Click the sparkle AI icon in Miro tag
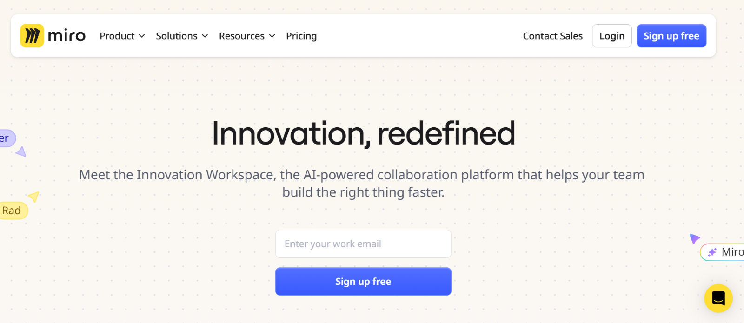Viewport: 744px width, 323px height. click(712, 252)
